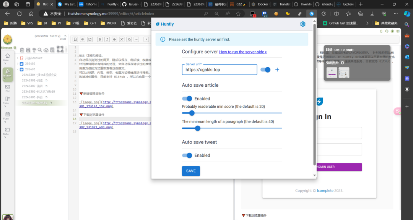Disable the Auto save article Enabled toggle
The height and width of the screenshot is (220, 413).
[x=187, y=98]
